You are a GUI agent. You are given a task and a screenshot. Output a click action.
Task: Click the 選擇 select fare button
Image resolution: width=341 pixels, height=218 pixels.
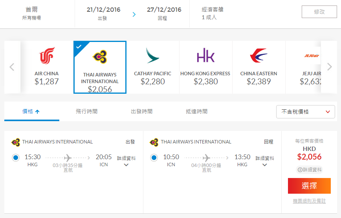pyautogui.click(x=309, y=186)
